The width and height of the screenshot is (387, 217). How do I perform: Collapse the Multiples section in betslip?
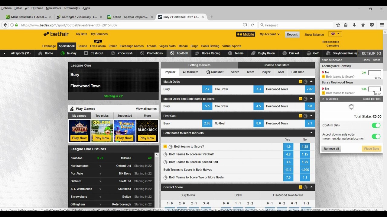[x=323, y=99]
